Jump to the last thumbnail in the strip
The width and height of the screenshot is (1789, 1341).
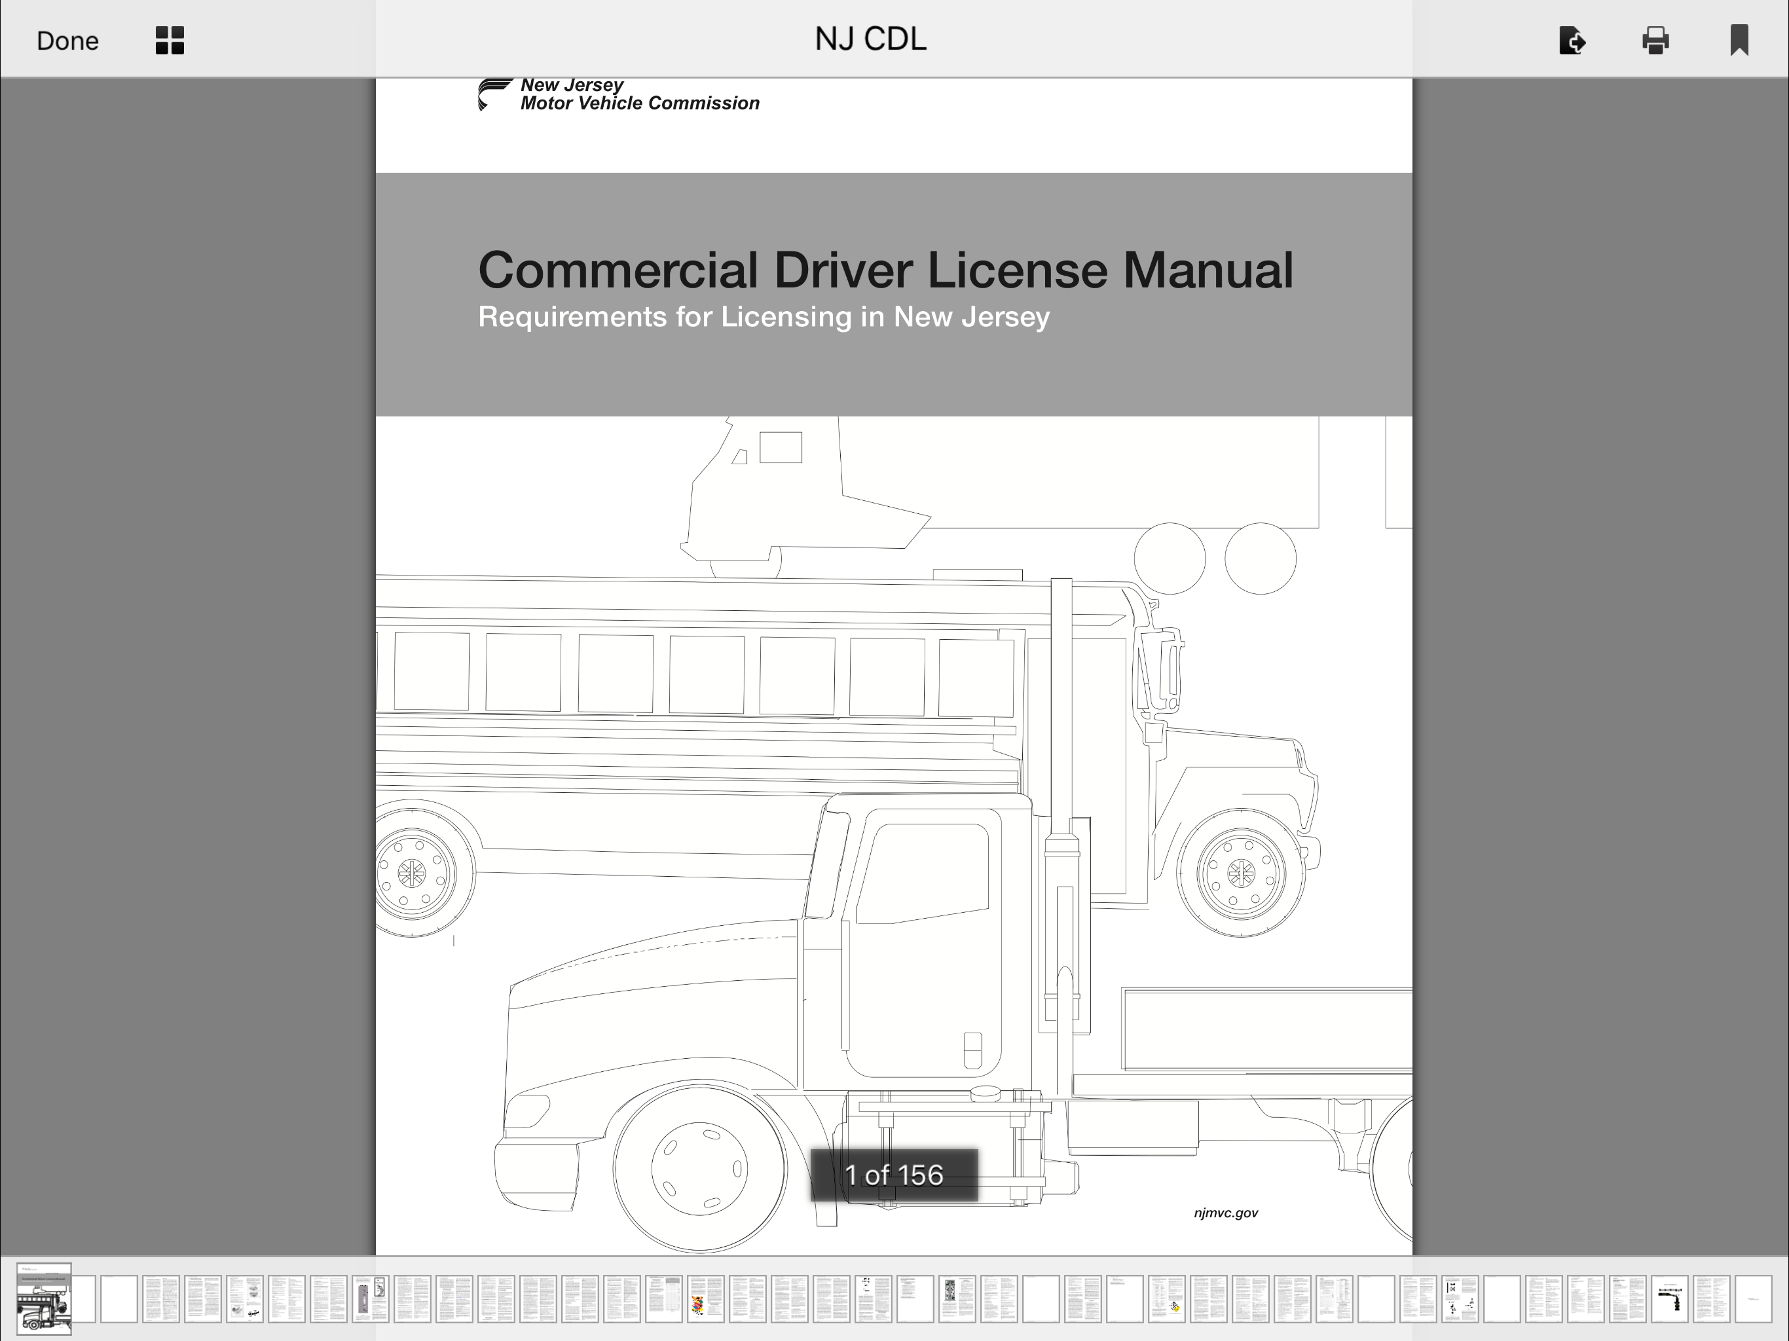click(1754, 1299)
